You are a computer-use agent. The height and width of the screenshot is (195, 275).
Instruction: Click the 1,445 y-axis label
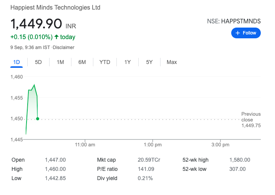(17, 139)
